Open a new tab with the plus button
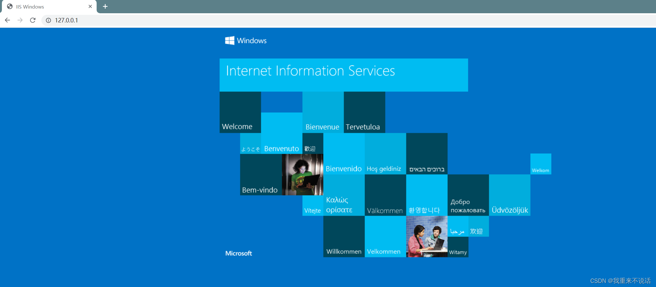The width and height of the screenshot is (656, 287). (105, 6)
